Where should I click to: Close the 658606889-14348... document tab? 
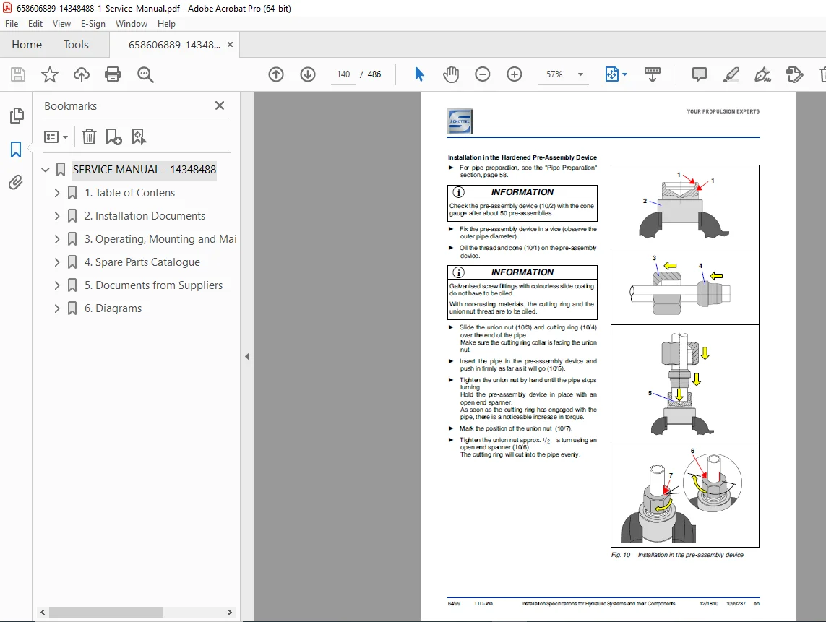coord(231,45)
